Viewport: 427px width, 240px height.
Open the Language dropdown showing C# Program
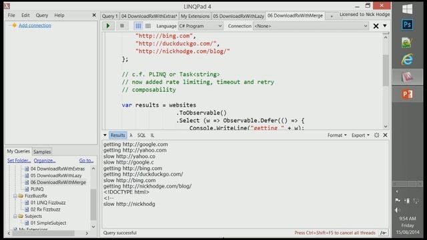click(201, 26)
